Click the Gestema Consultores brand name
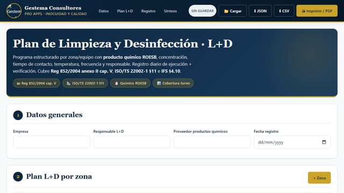Viewport: 344px width, 193px height. pyautogui.click(x=53, y=8)
